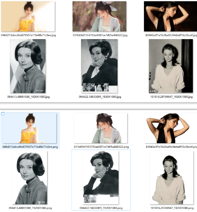
Task: Open the yellow dress JPG thumbnail
Action: pos(28,16)
